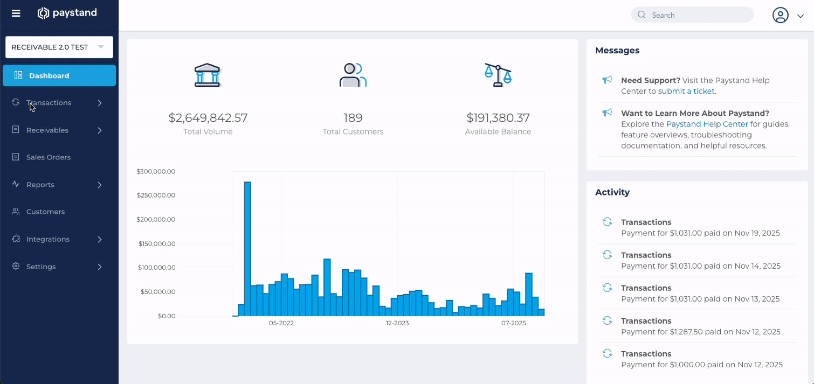
Task: Focus the Search field
Action: [692, 15]
